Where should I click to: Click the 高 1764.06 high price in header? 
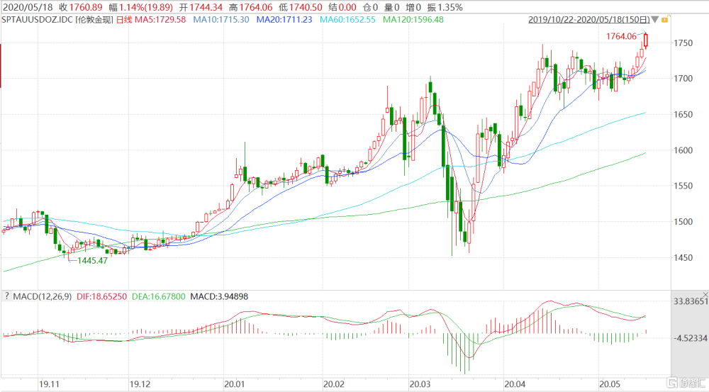pyautogui.click(x=250, y=7)
